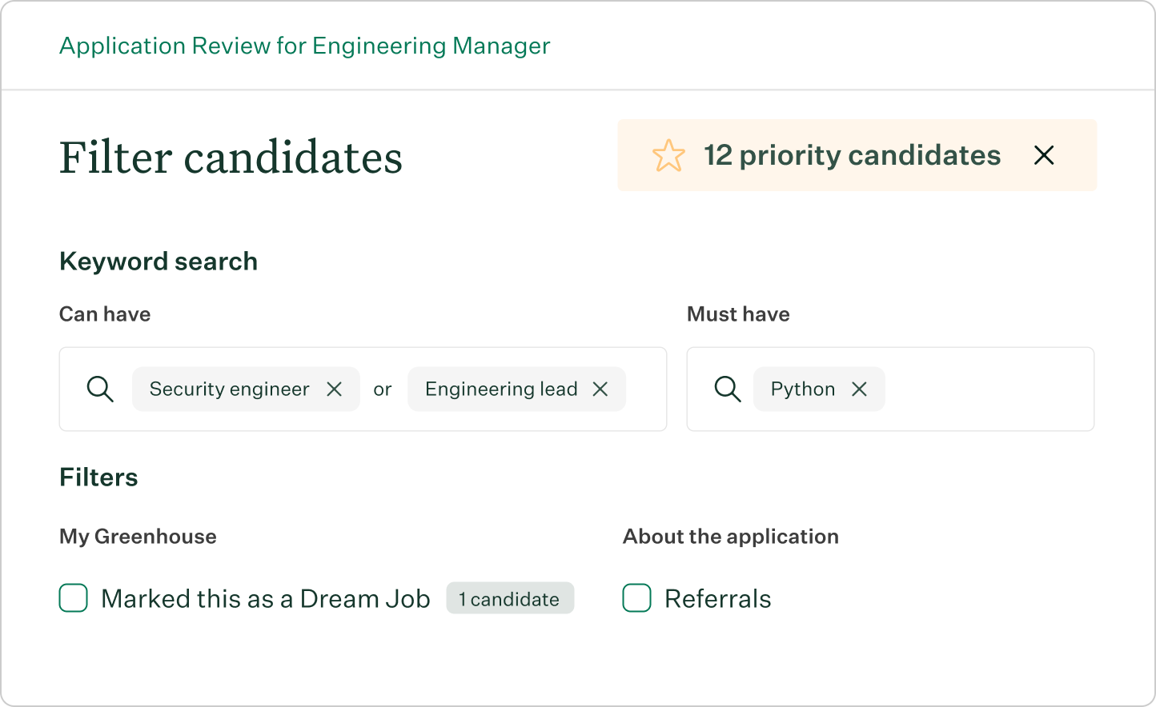
Task: Enable the Marked this as a Dream Job checkbox
Action: tap(74, 598)
